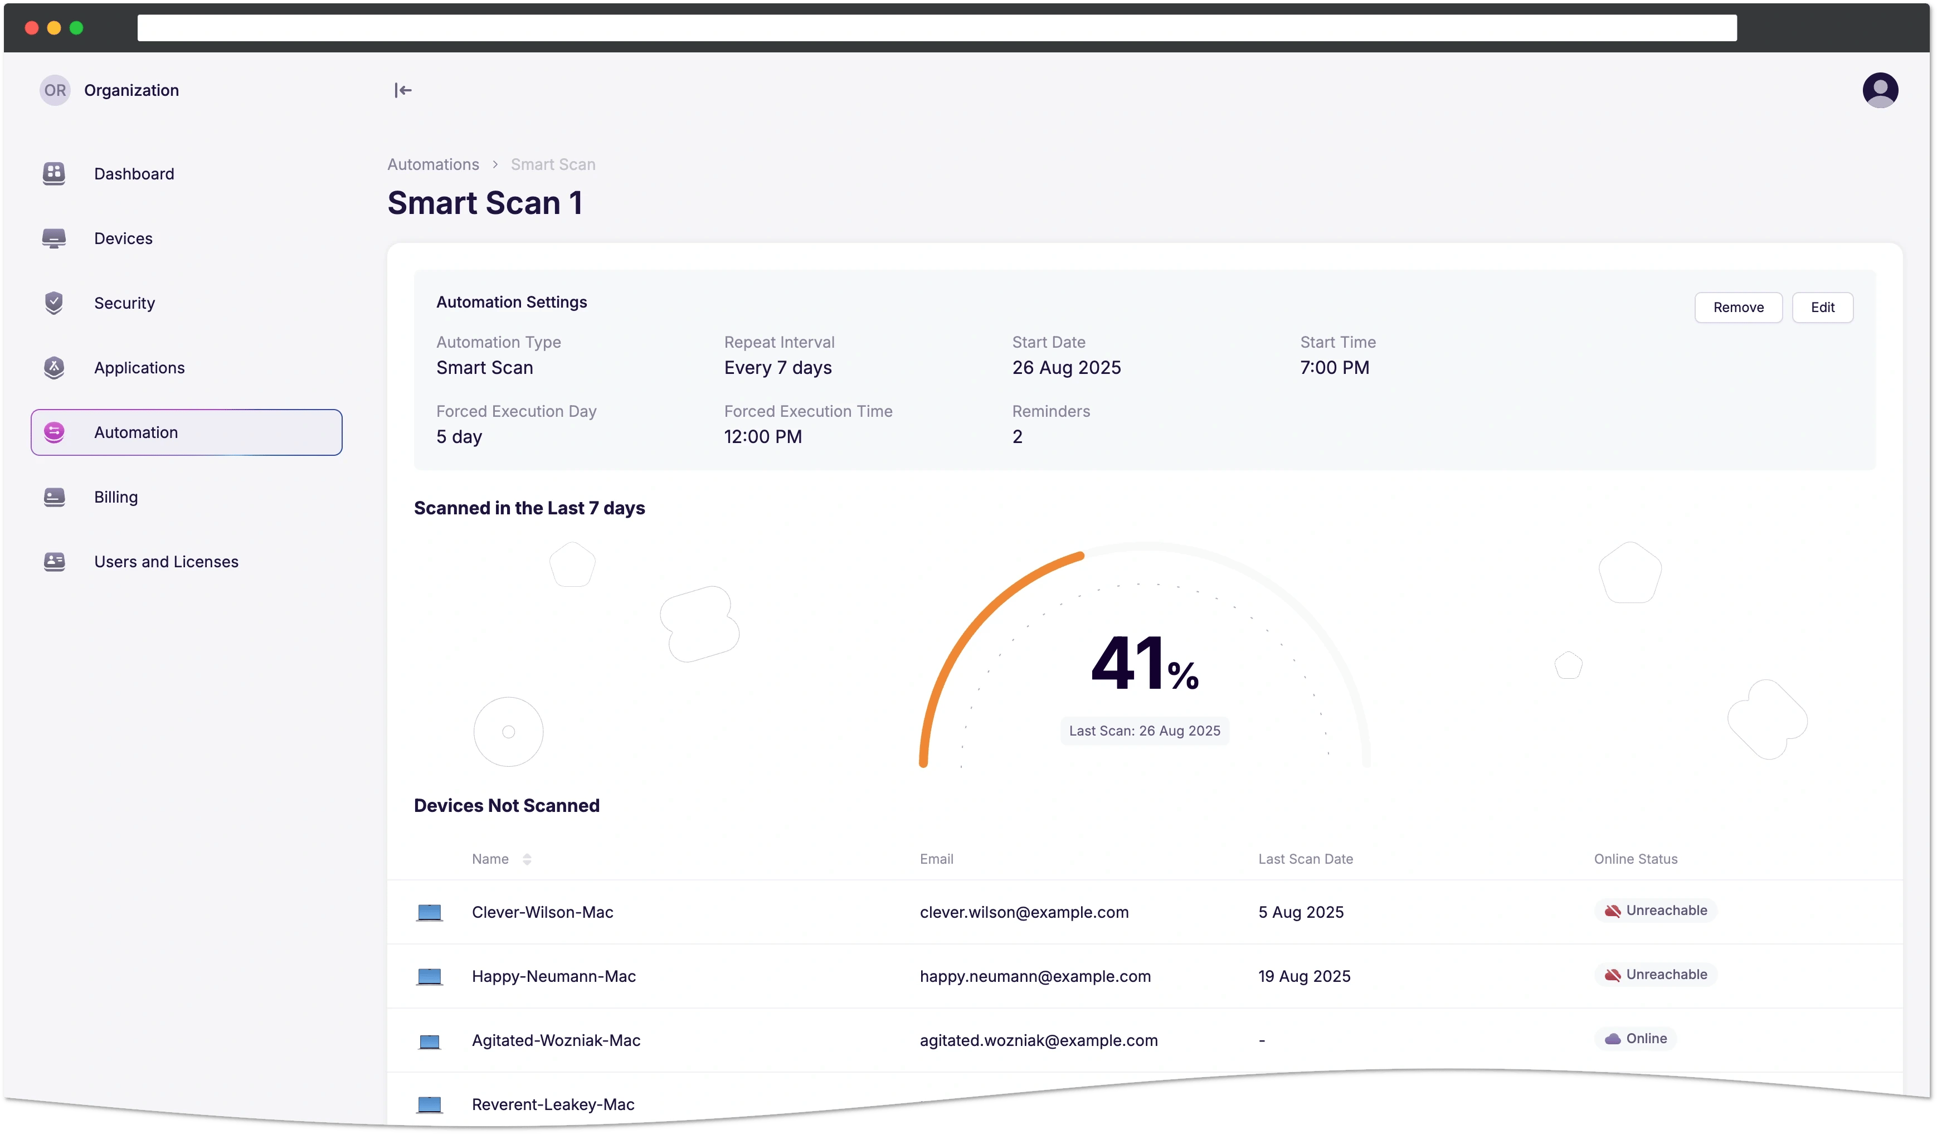Select the Agitated-Wozniak-Mac device name

pos(556,1041)
